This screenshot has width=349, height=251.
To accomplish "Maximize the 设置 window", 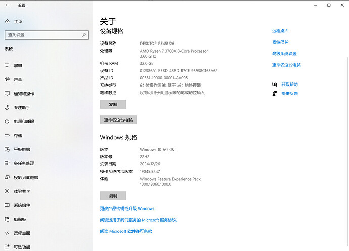I will pos(329,5).
